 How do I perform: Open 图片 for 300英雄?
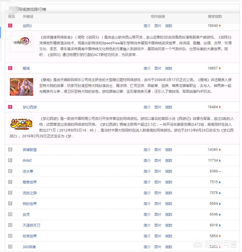click(158, 247)
